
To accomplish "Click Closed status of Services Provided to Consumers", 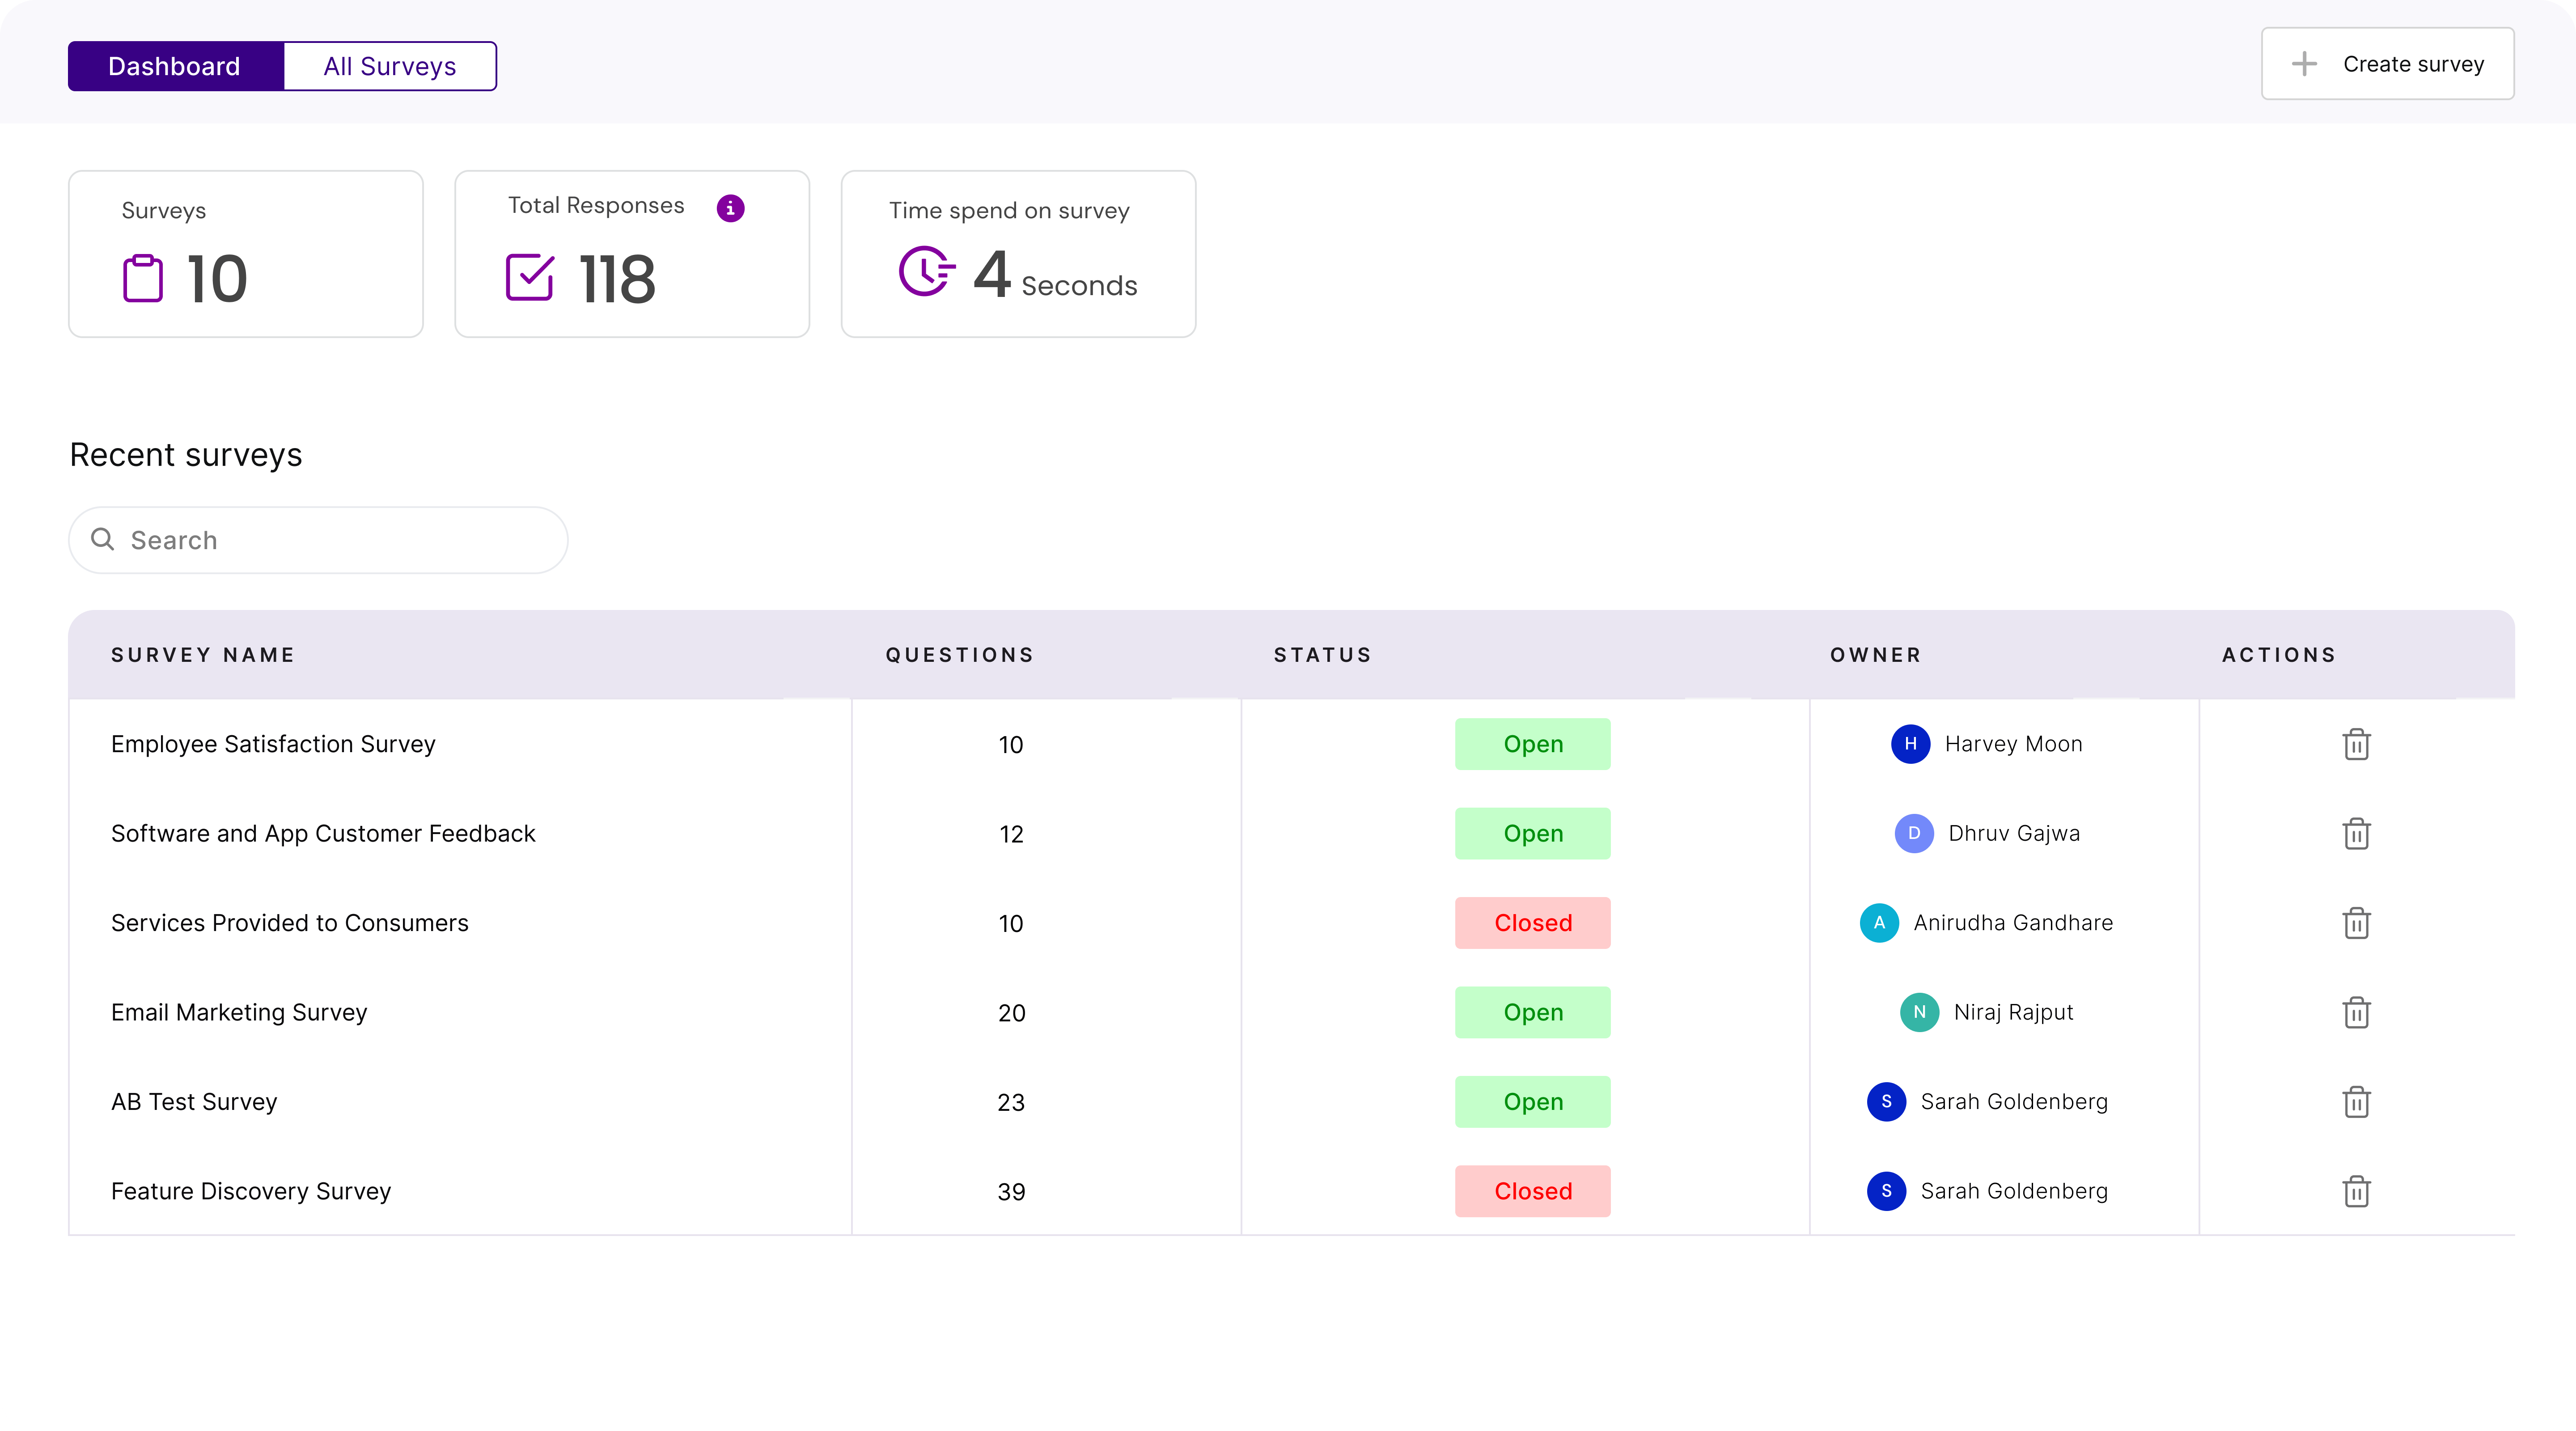I will pos(1532,923).
